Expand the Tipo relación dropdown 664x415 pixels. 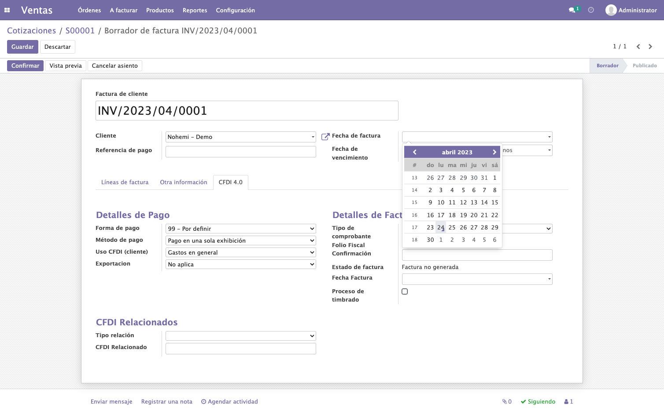coord(241,336)
